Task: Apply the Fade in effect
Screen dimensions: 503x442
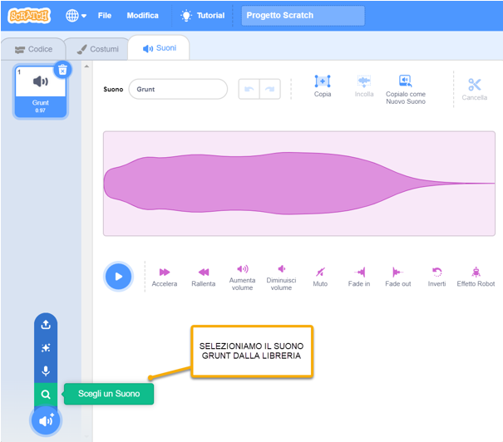Action: point(359,277)
